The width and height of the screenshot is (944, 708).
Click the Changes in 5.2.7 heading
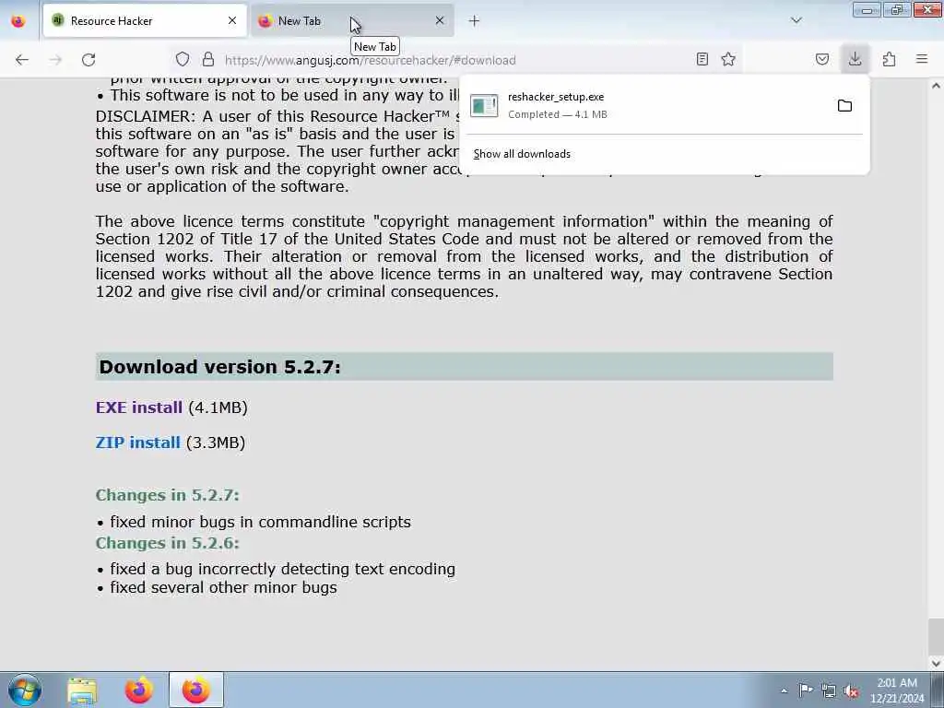click(168, 495)
